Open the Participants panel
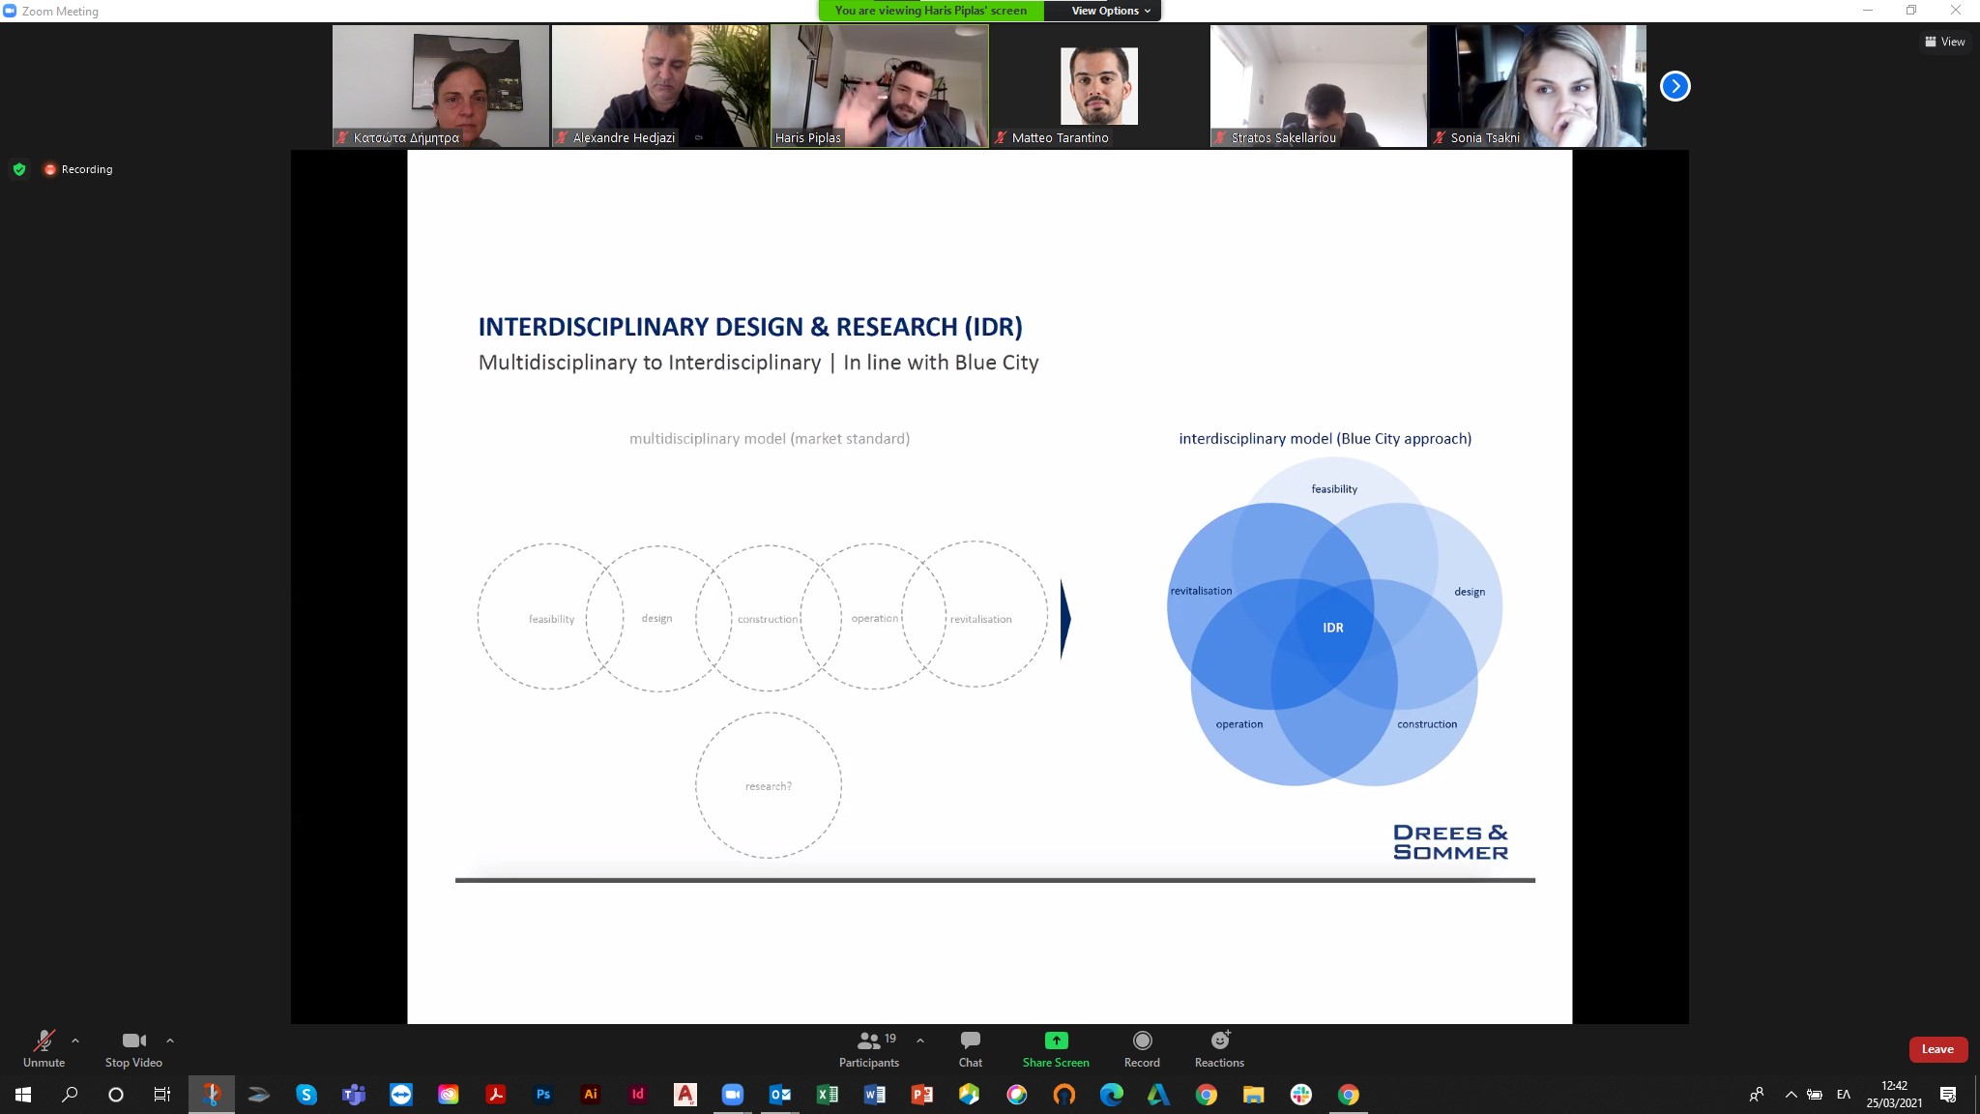 869,1049
